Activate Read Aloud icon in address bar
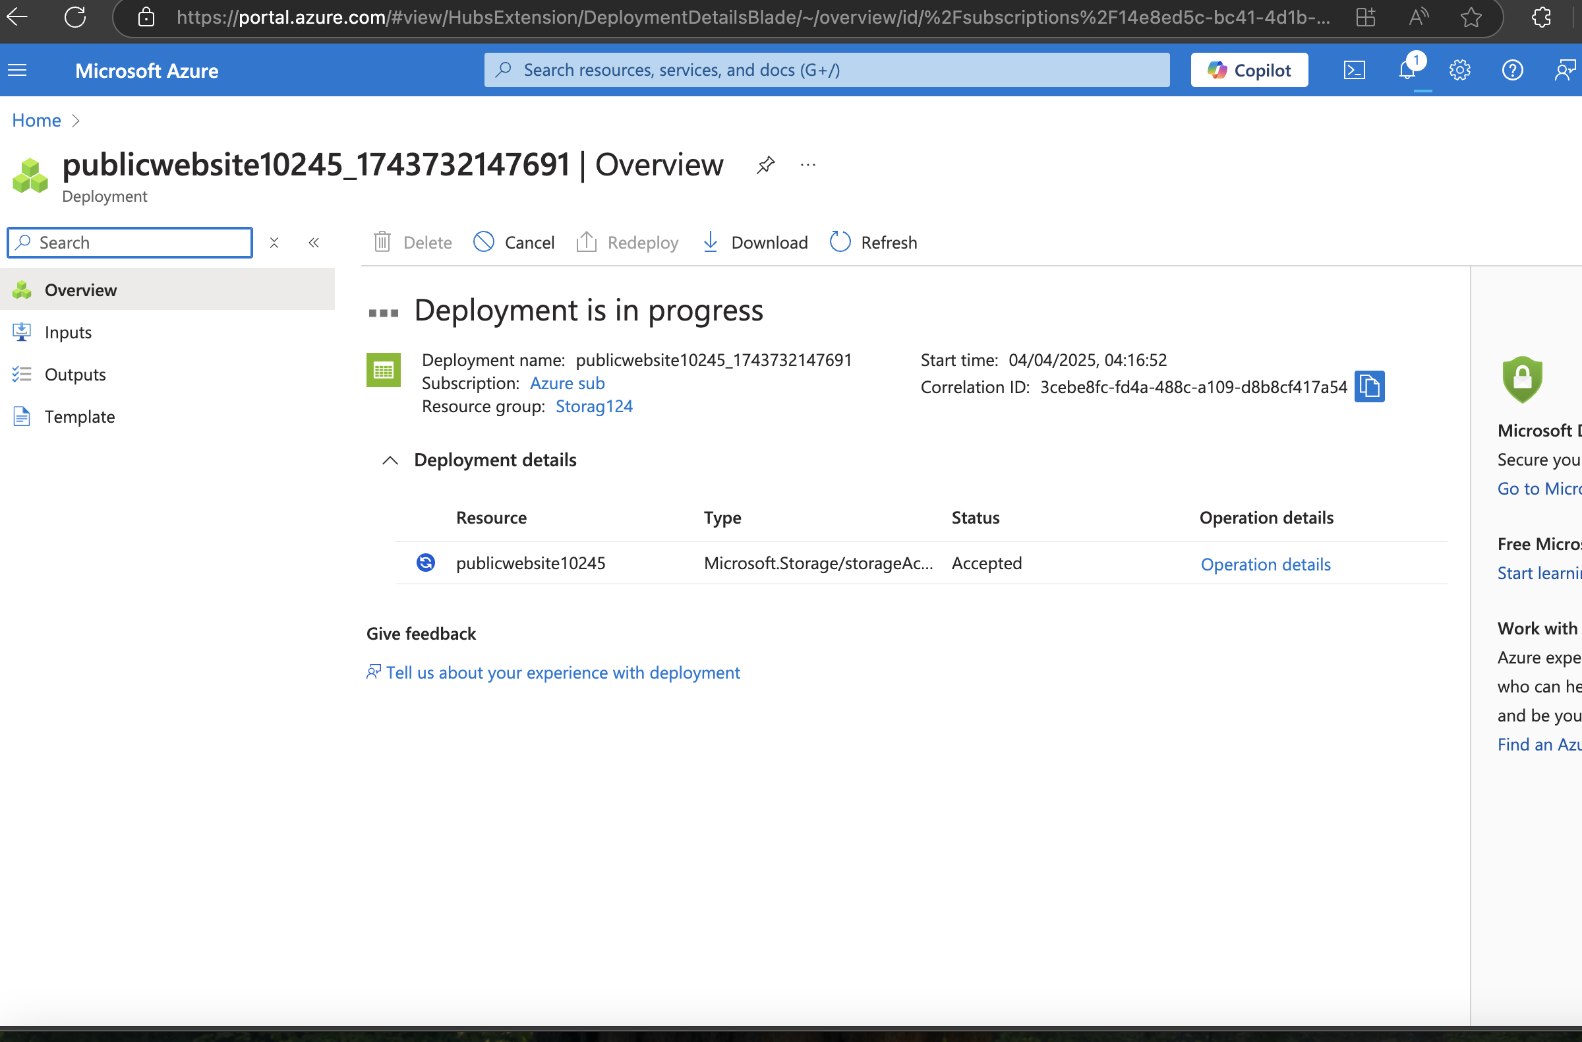Viewport: 1582px width, 1042px height. coord(1418,17)
